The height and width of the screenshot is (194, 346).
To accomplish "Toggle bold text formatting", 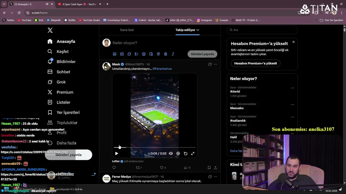I will point(166,54).
